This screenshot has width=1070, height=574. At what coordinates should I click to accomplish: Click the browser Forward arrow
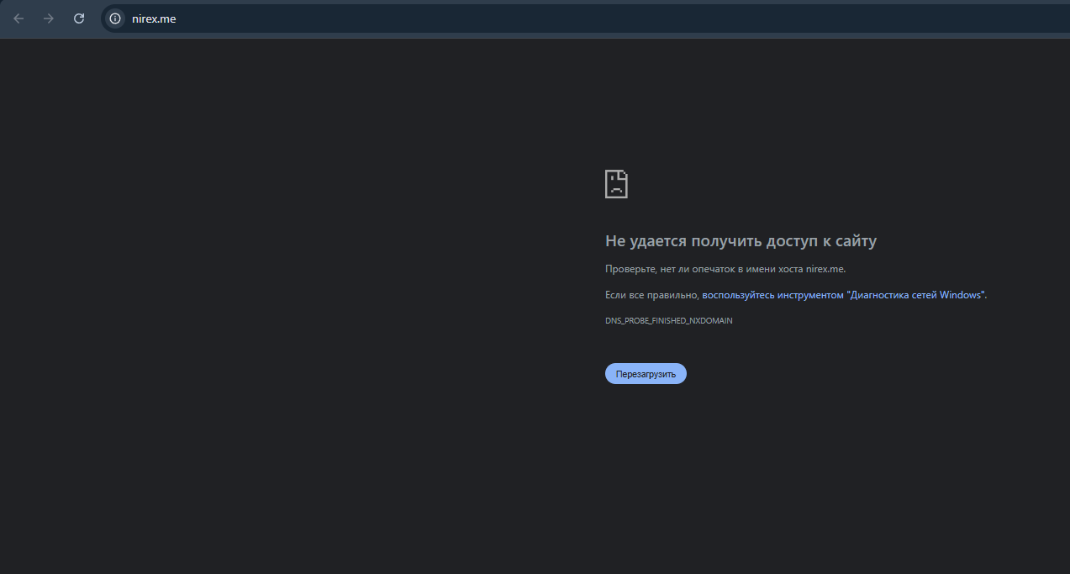click(x=49, y=18)
